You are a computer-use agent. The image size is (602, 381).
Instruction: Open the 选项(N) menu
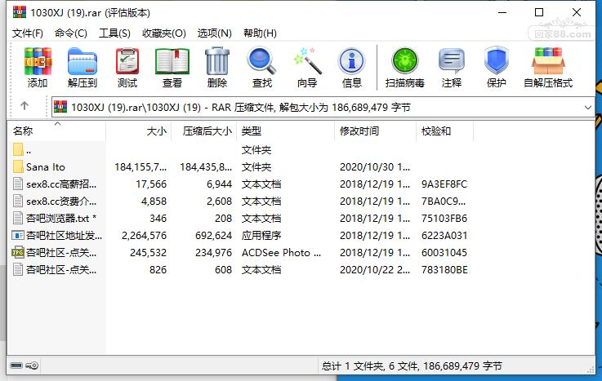(215, 33)
